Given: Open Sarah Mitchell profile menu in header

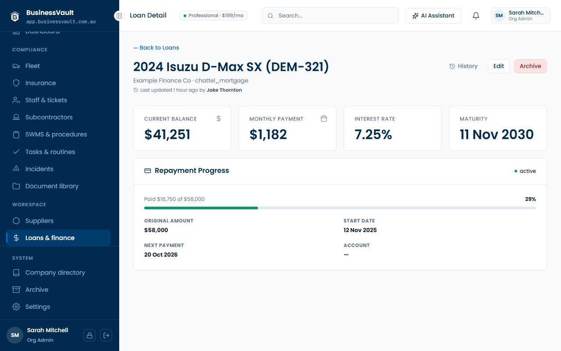Looking at the screenshot, I should click(521, 16).
